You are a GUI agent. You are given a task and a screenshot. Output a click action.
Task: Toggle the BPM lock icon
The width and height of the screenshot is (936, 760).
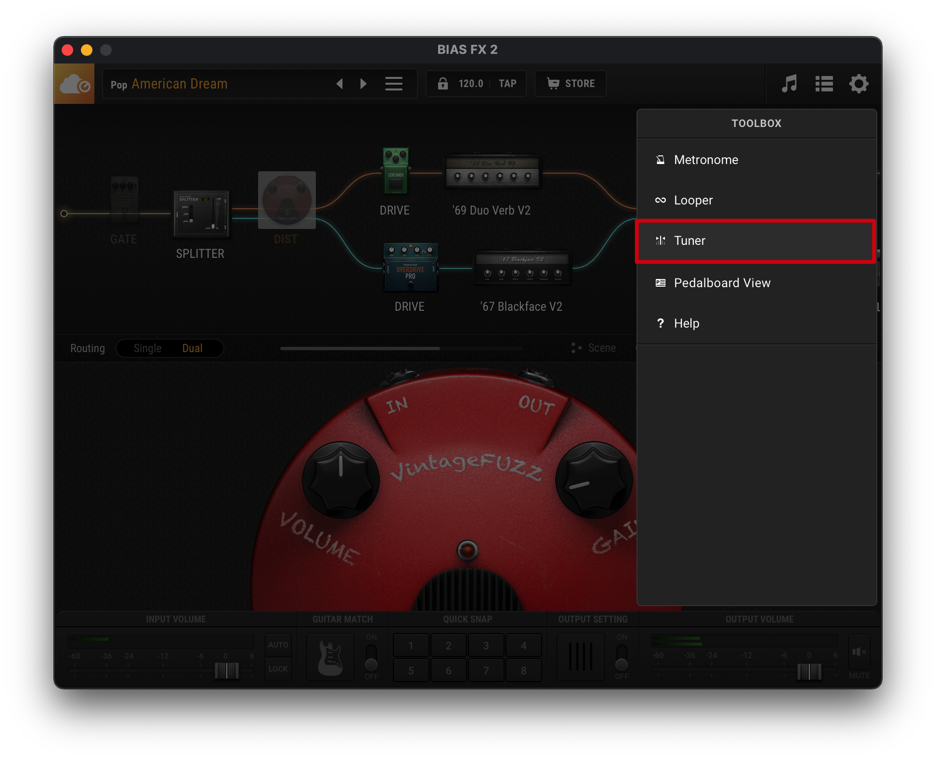pyautogui.click(x=442, y=84)
